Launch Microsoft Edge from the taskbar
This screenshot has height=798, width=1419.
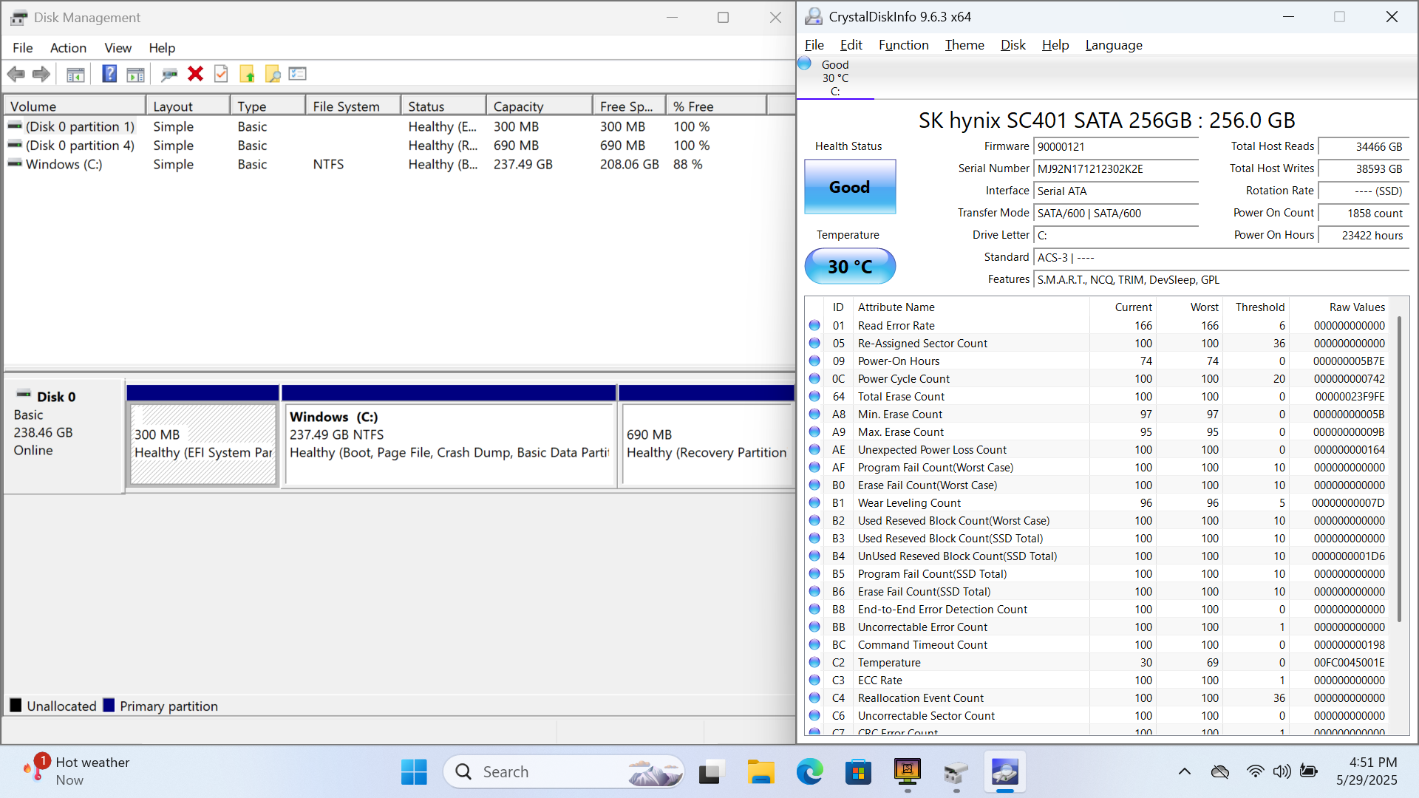pos(809,772)
